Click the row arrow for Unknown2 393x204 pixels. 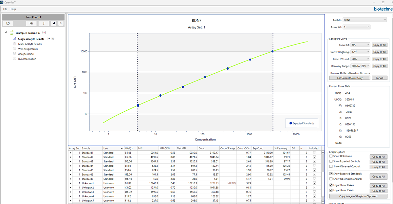[x=70, y=187]
